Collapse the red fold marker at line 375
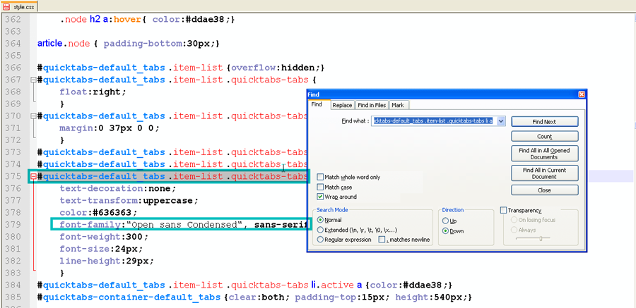This screenshot has height=308, width=636. [x=33, y=176]
